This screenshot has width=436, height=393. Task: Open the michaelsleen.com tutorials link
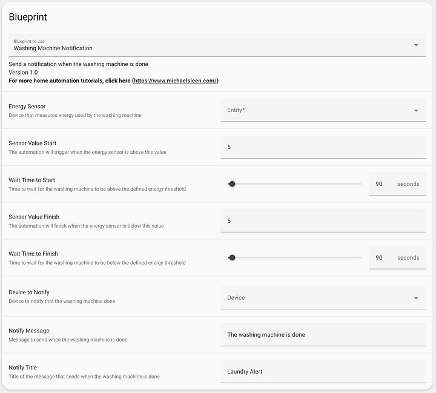tap(176, 81)
